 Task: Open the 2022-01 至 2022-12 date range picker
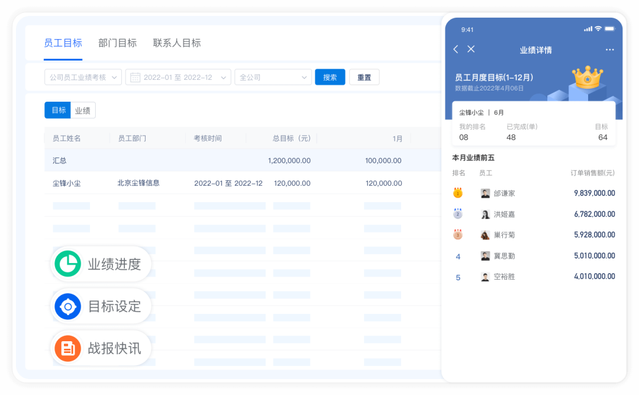coord(178,77)
